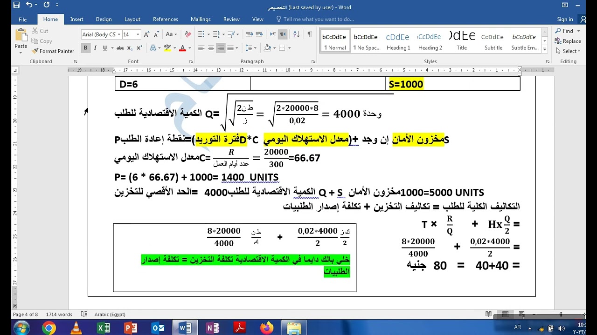Center-align the paragraph
Image resolution: width=597 pixels, height=335 pixels.
pos(211,48)
